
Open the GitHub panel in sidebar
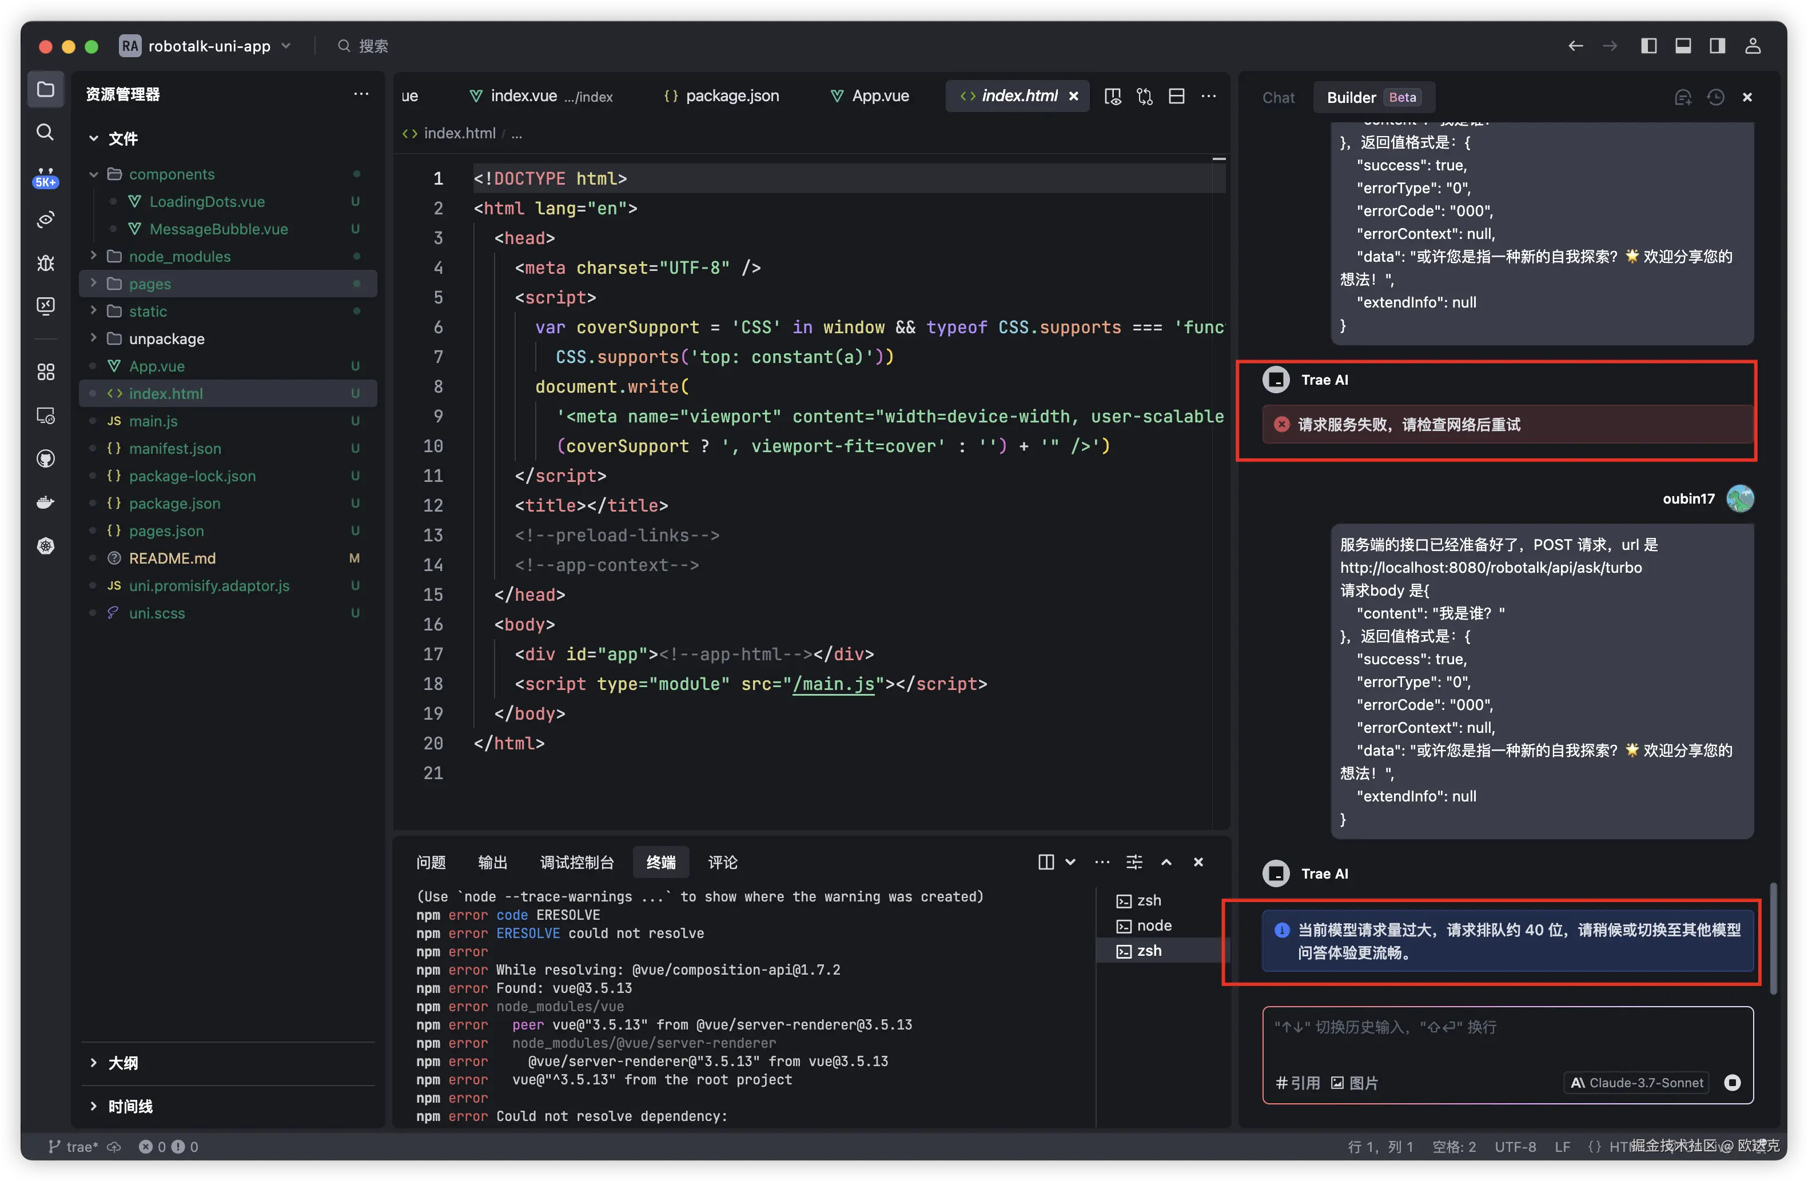click(x=46, y=458)
